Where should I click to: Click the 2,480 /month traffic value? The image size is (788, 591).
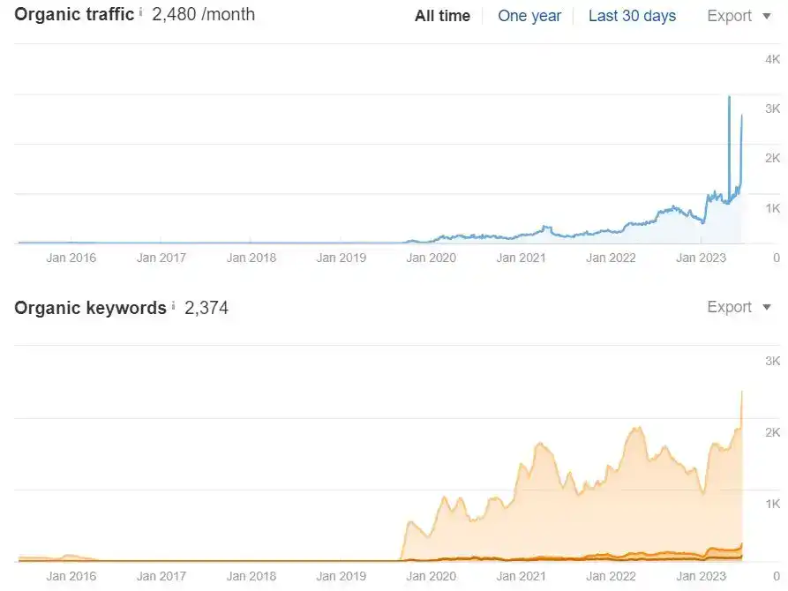pos(203,14)
